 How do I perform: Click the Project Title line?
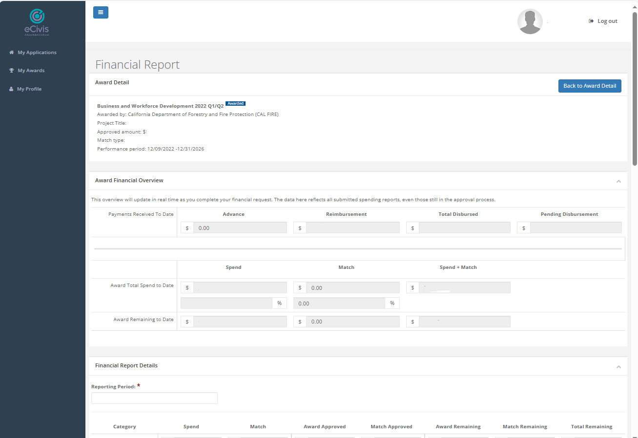click(112, 123)
